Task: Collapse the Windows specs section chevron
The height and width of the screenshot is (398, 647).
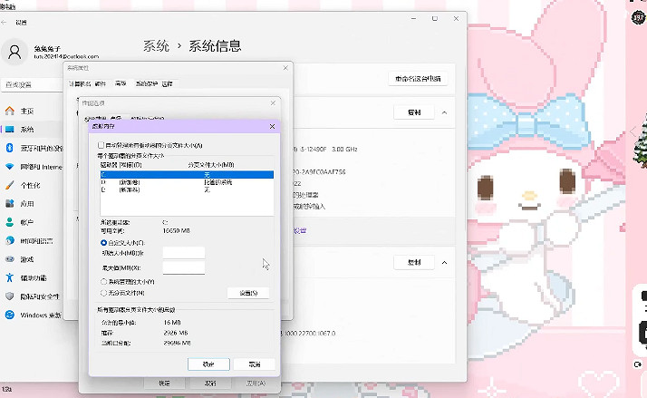Action: pos(444,263)
